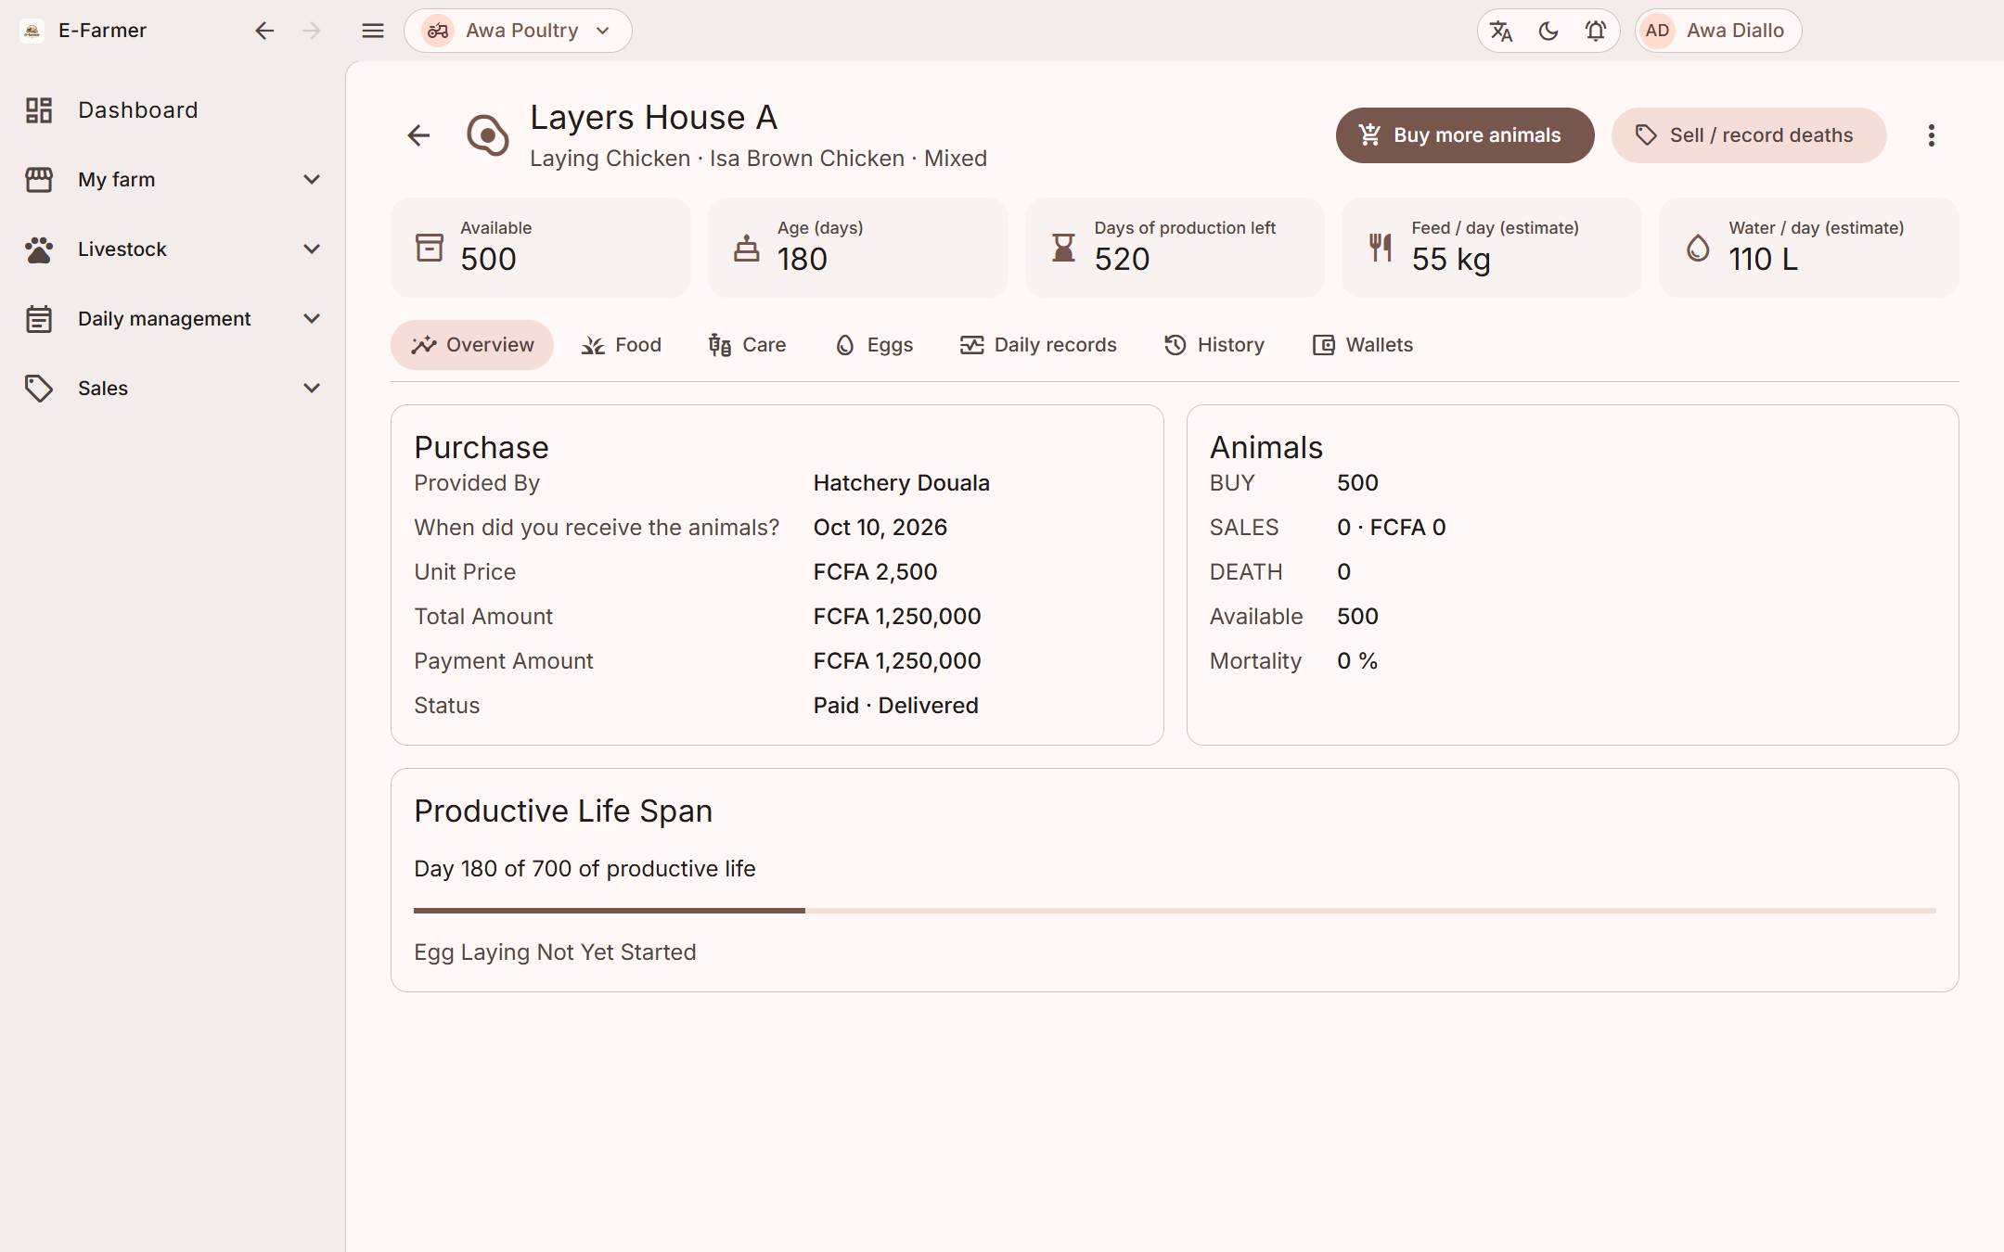2004x1252 pixels.
Task: Click the Hatchery Douala provider text
Action: pyautogui.click(x=902, y=483)
